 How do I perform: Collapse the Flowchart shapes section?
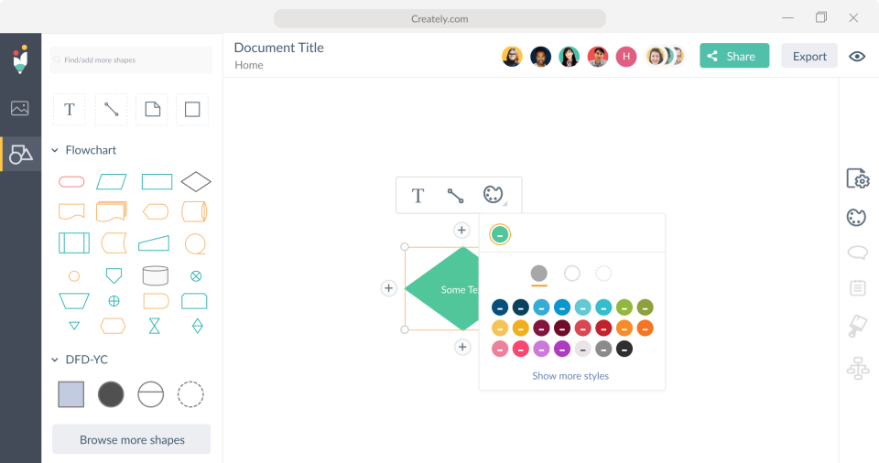point(55,150)
